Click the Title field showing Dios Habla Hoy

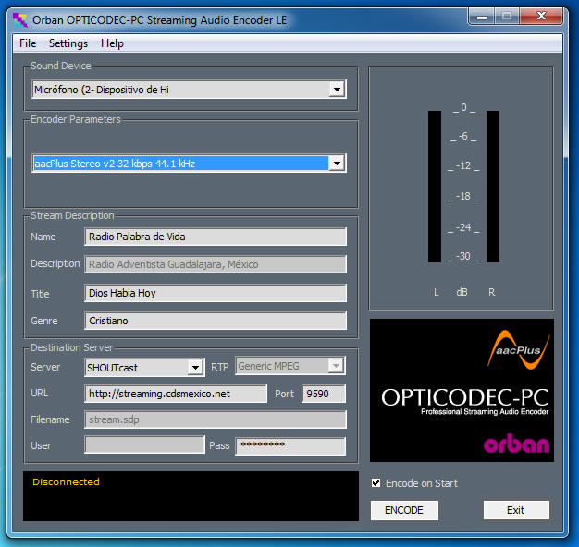click(216, 293)
